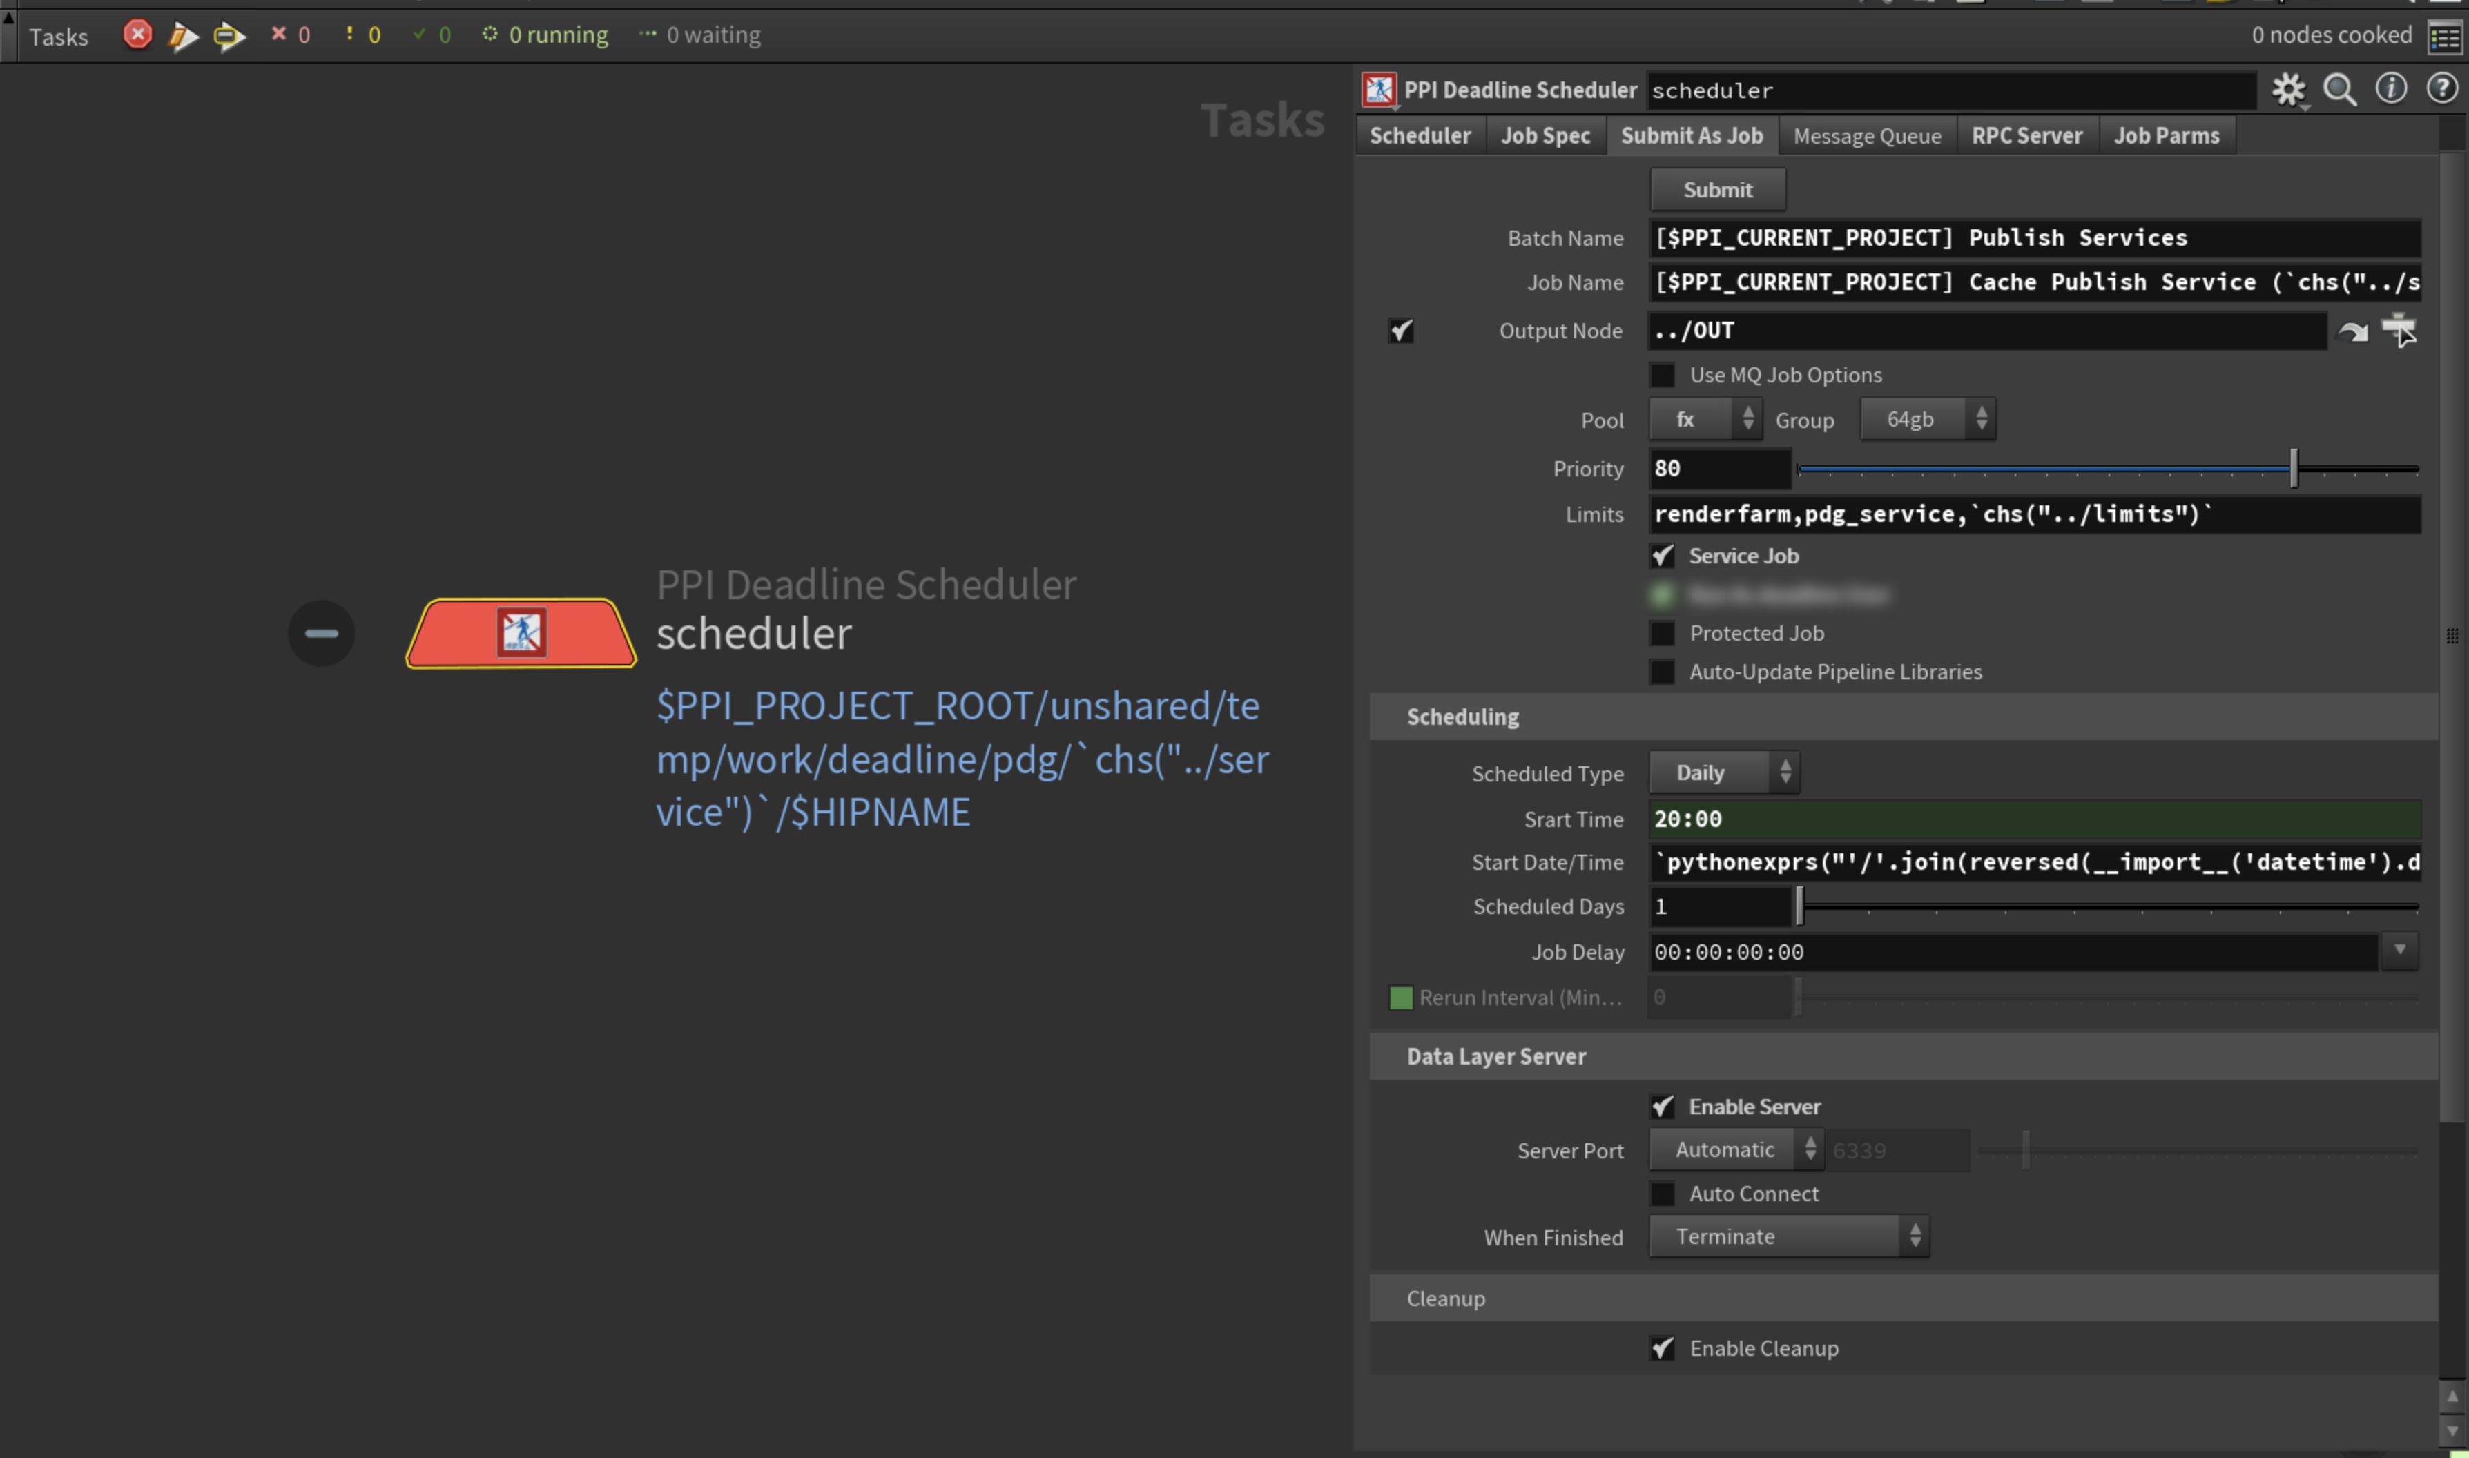2469x1458 pixels.
Task: Open the task table list icon
Action: click(x=2444, y=37)
